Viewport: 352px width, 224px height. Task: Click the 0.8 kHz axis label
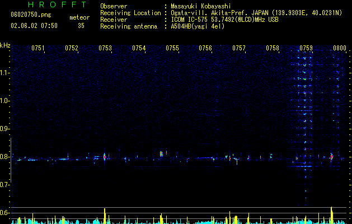tap(4, 157)
